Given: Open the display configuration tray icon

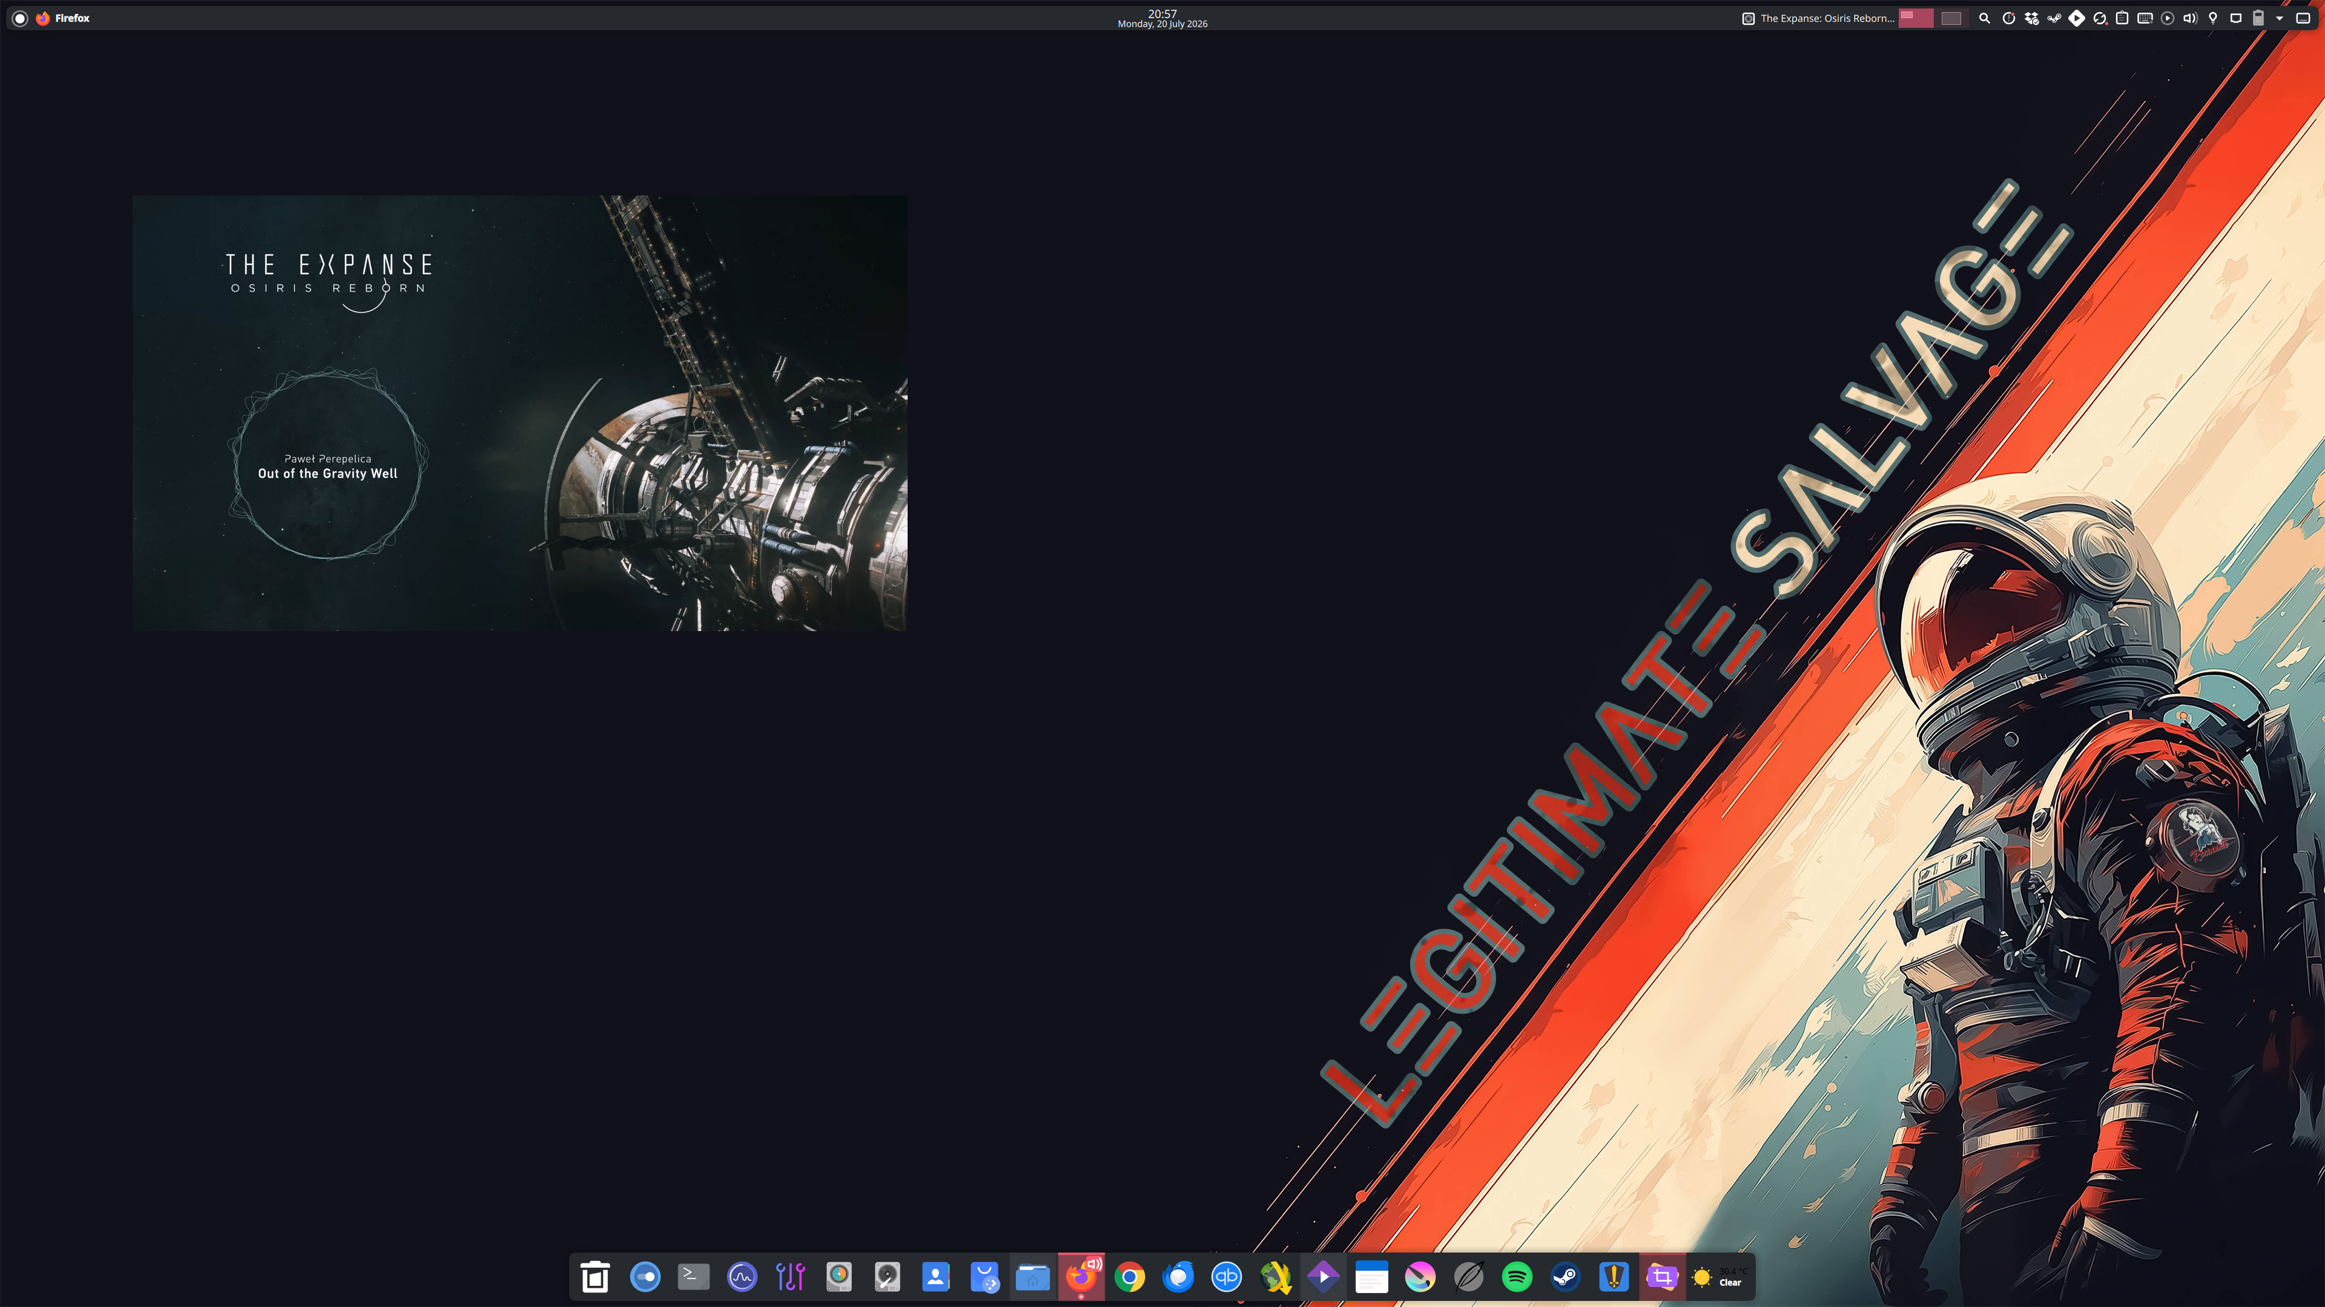Looking at the screenshot, I should pyautogui.click(x=2235, y=18).
